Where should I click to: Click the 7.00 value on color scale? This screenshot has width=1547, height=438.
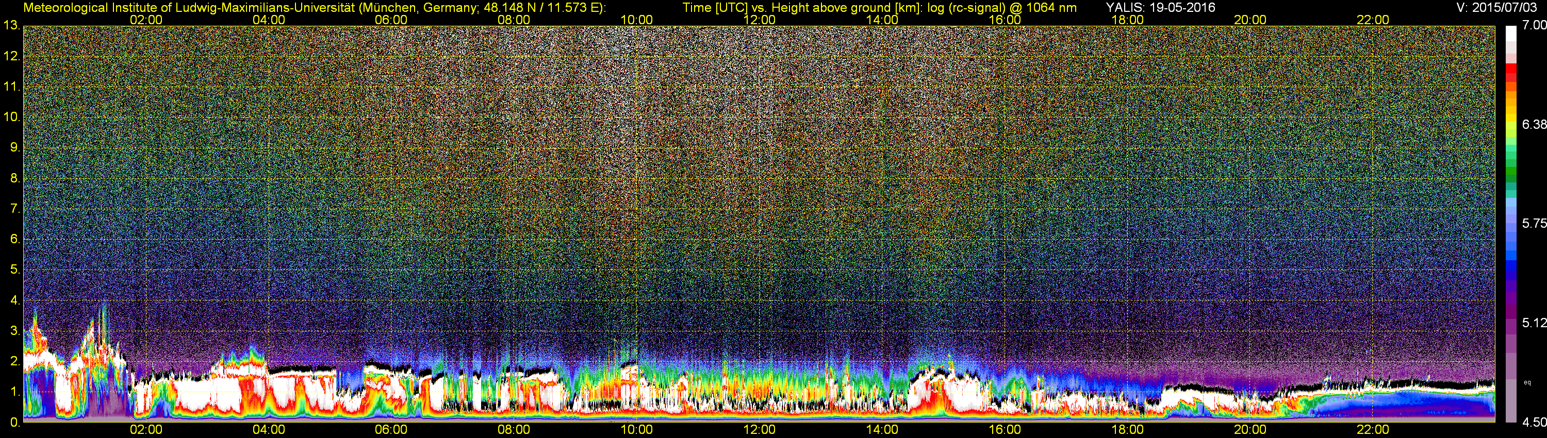tap(1534, 25)
